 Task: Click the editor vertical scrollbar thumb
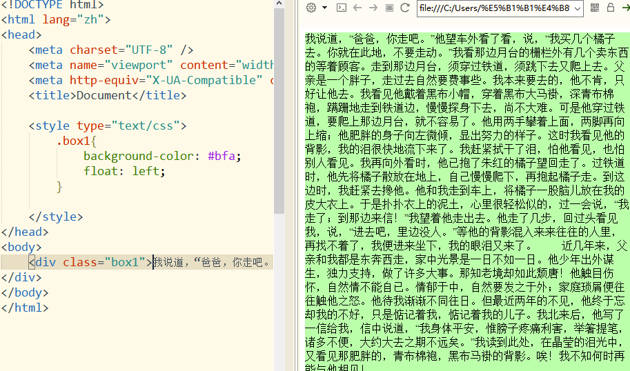[x=279, y=111]
